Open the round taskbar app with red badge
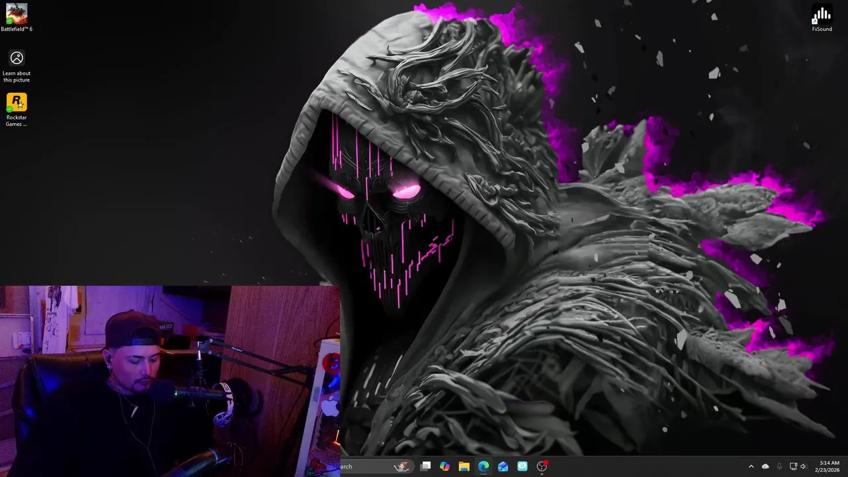 542,466
